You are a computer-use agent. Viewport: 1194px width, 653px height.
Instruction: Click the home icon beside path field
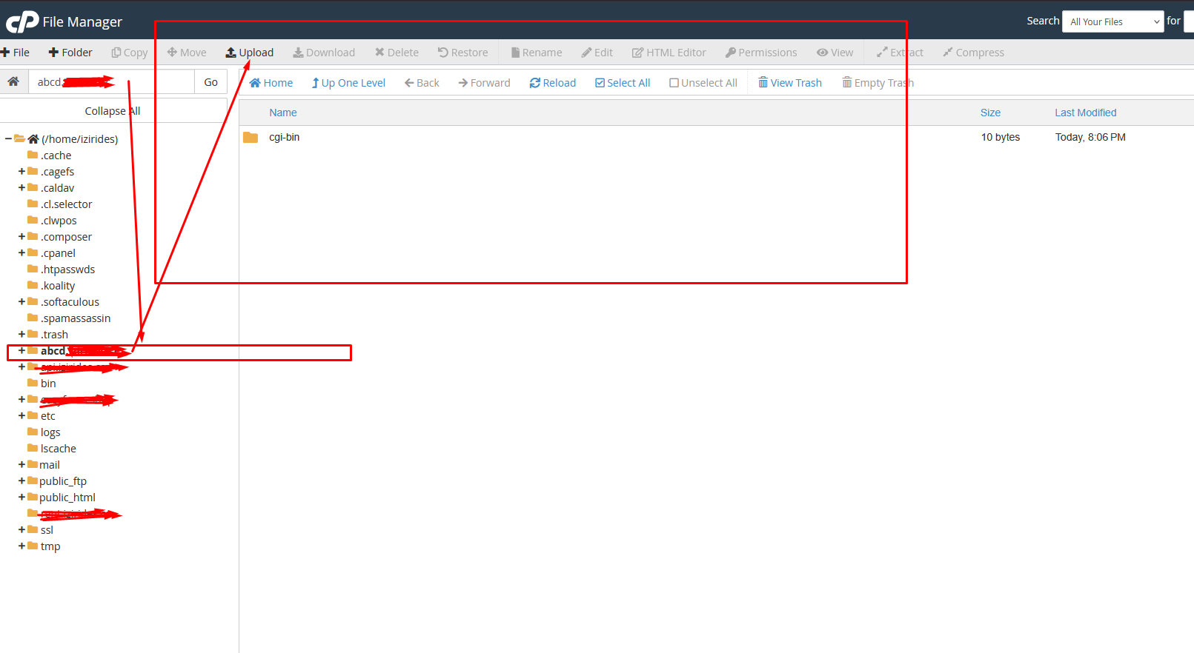click(13, 82)
